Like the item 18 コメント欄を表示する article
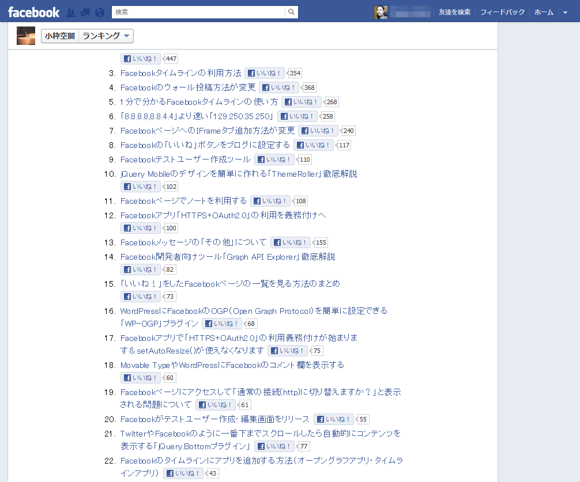 point(140,378)
